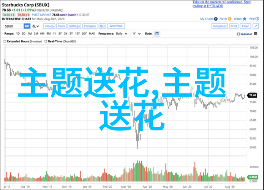Open the Tools menu
Image resolution: width=264 pixels, height=190 pixels.
(61, 26)
